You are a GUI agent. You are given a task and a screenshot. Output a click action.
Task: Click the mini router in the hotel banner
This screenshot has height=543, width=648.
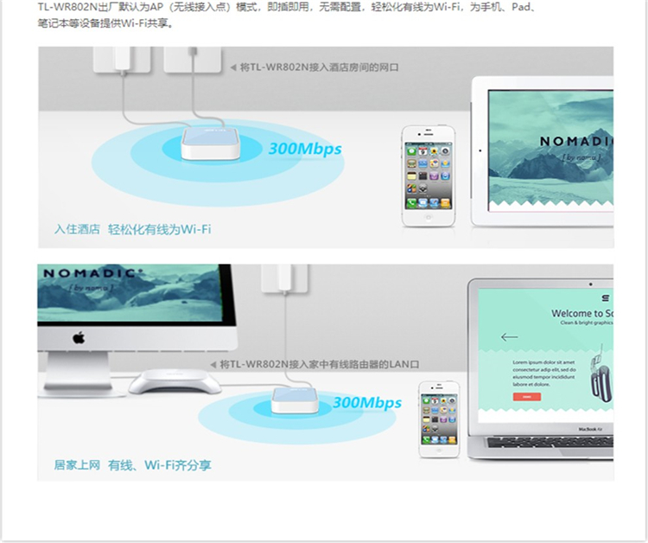pos(210,144)
